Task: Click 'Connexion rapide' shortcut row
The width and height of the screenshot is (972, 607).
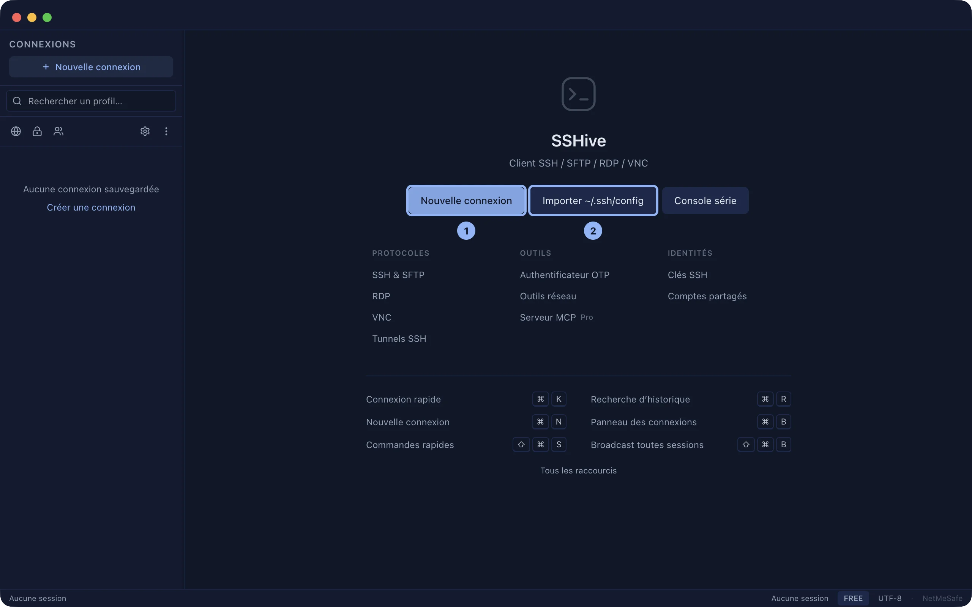Action: 466,399
